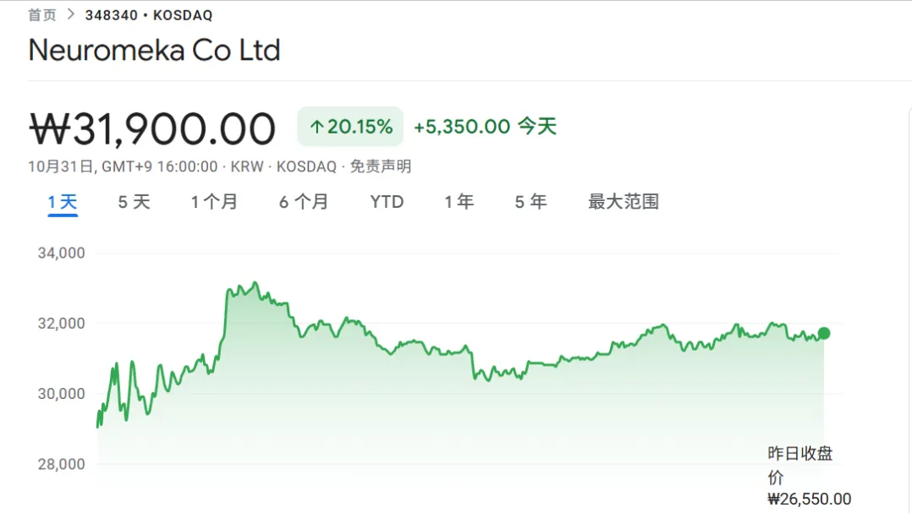
Task: Switch chart to 5 天 range
Action: click(x=134, y=202)
